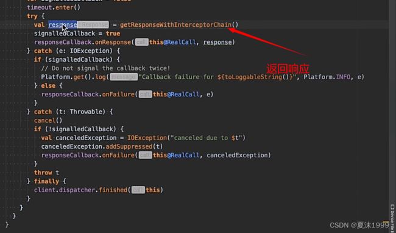Place cursor on 'timeout.enter()' line

click(x=54, y=7)
